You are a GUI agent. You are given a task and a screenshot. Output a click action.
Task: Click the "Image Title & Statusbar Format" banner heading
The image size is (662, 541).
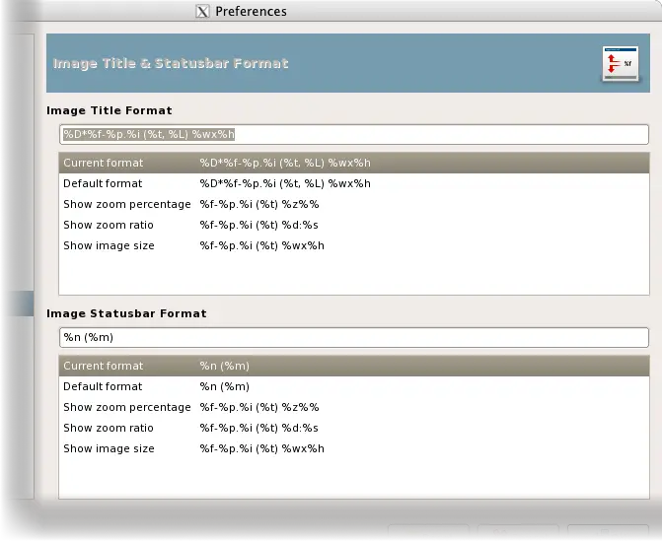pos(170,64)
